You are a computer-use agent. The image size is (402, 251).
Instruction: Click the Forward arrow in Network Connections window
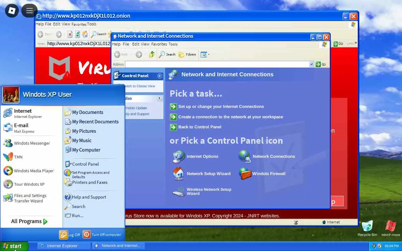coord(139,55)
